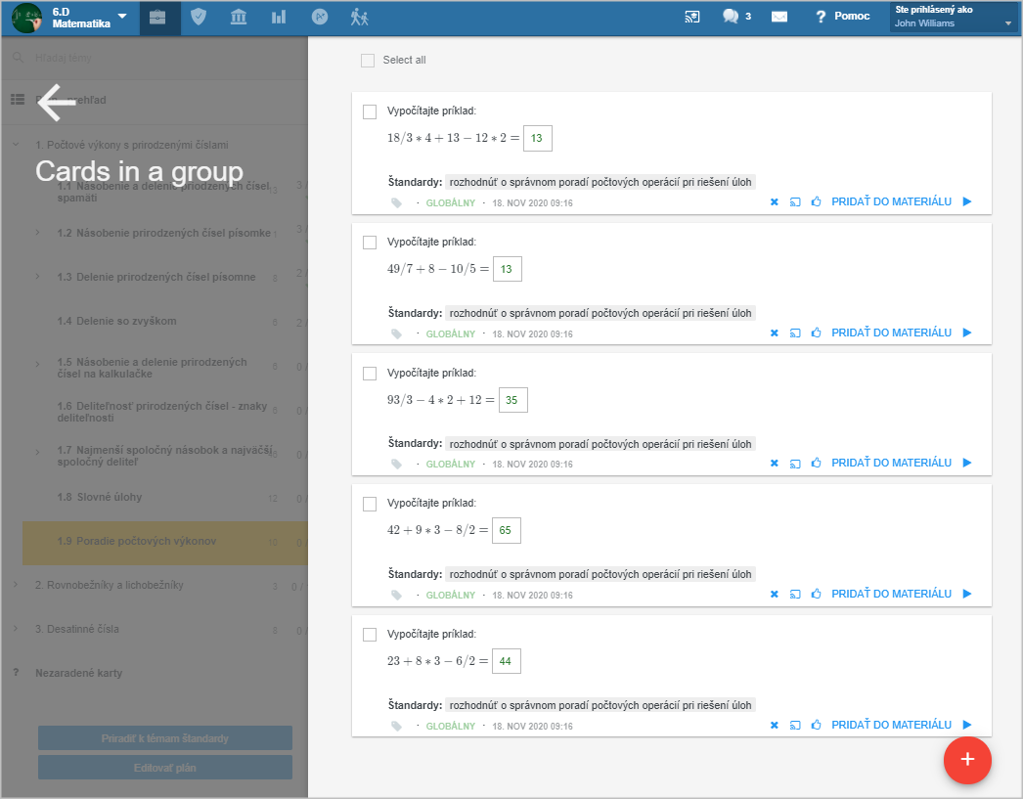Screen dimensions: 1023x799
Task: Play the 93/3-4*2+12 card with arrow icon
Action: coord(967,463)
